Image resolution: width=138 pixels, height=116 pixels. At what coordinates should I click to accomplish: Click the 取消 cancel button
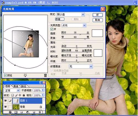coord(97,20)
